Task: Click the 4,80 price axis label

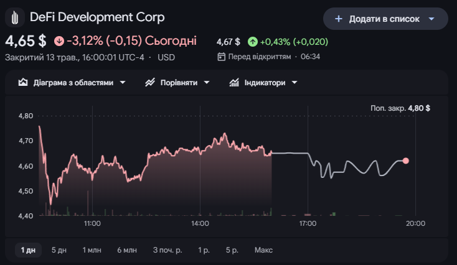Action: (x=26, y=116)
